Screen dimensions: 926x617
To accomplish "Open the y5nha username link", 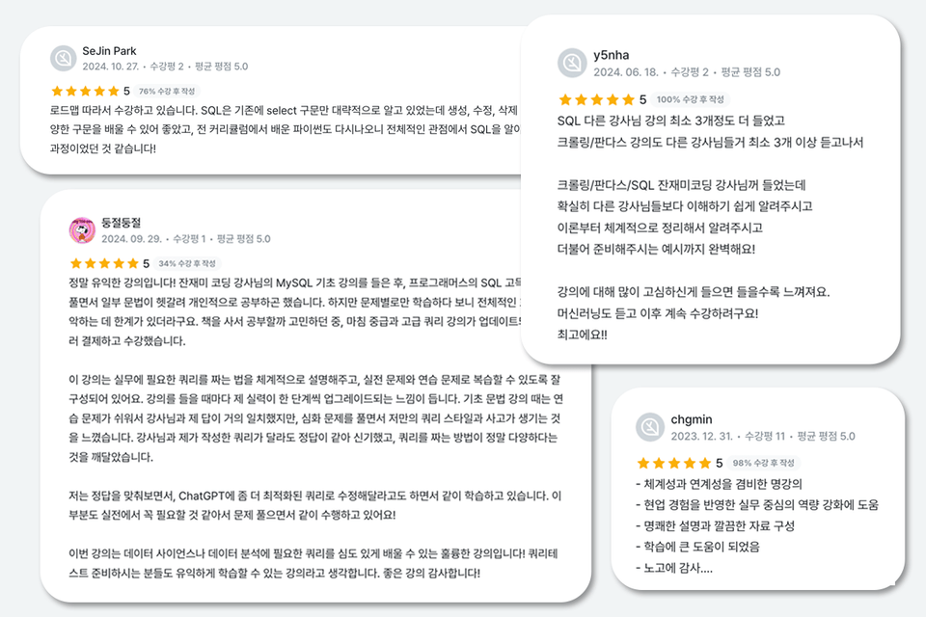I will point(612,55).
